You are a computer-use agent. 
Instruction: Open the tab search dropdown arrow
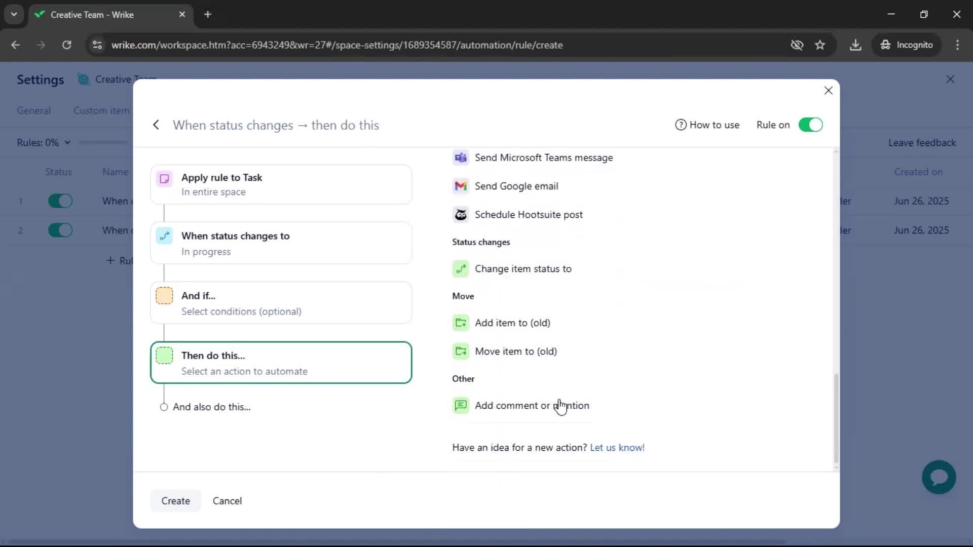14,15
